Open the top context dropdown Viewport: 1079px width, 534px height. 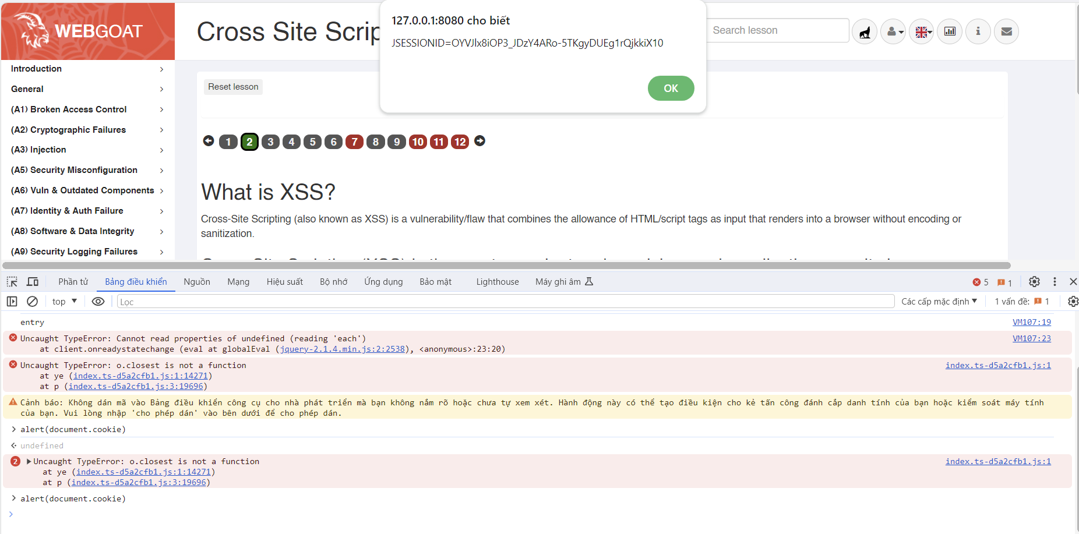tap(65, 301)
